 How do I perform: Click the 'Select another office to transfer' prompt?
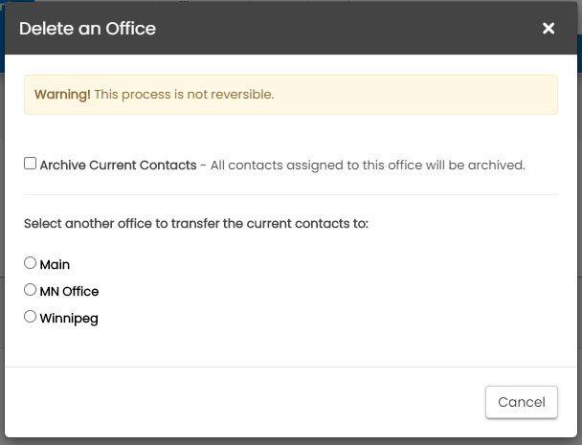[x=196, y=223]
